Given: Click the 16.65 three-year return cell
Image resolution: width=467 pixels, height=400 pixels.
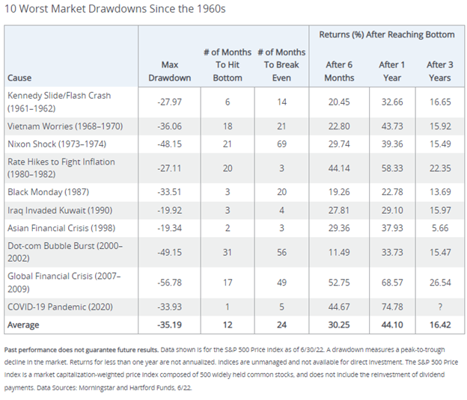Looking at the screenshot, I should point(440,102).
